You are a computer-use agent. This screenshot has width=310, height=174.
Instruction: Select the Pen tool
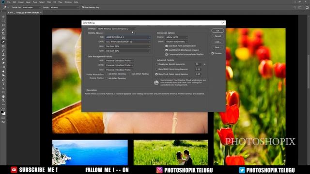pyautogui.click(x=3, y=80)
